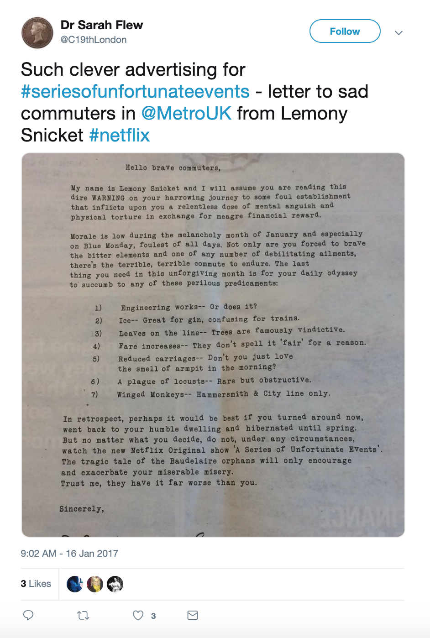Open the #netflix hashtag
Viewport: 430px width, 638px height.
coord(120,135)
